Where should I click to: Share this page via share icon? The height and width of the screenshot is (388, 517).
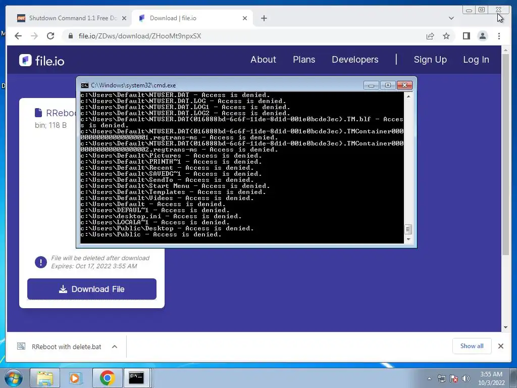(430, 36)
